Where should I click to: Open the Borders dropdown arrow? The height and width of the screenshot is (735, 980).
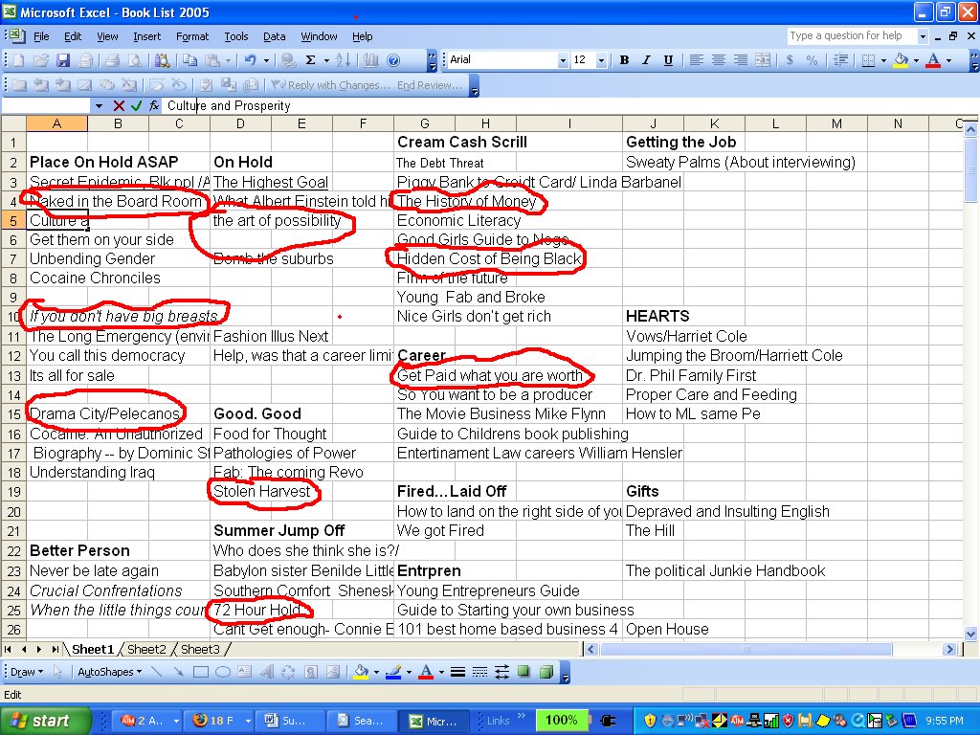[883, 60]
